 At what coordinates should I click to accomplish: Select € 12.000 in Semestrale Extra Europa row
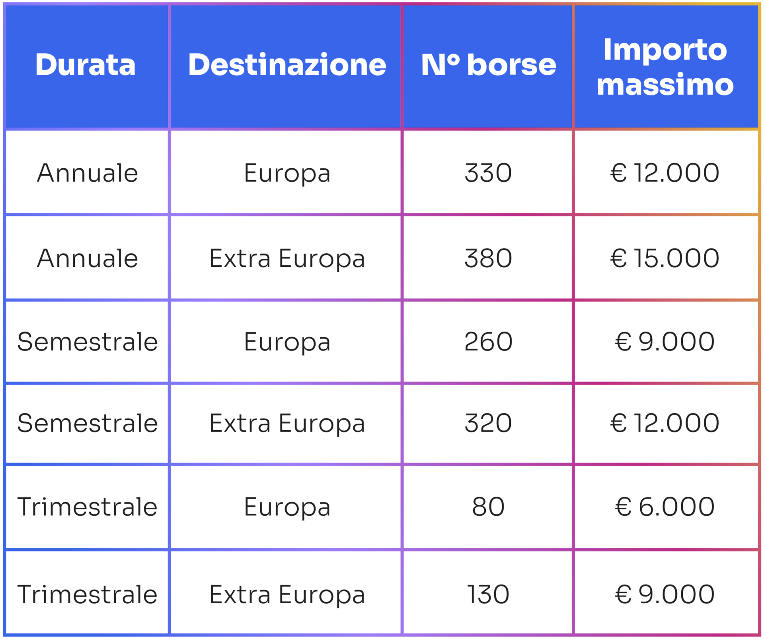pos(665,423)
